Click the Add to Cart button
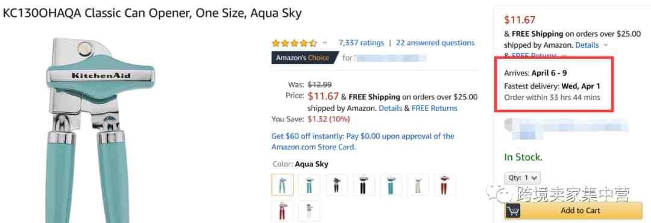Screen dimensions: 651x223 point(573,210)
